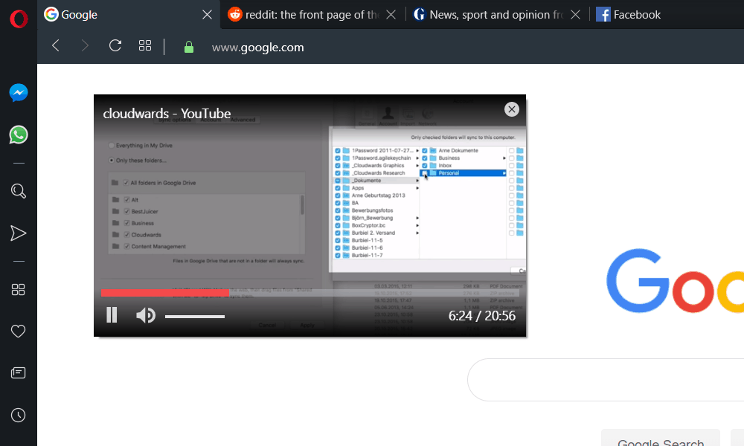
Task: Click the Google Search button
Action: (x=661, y=439)
